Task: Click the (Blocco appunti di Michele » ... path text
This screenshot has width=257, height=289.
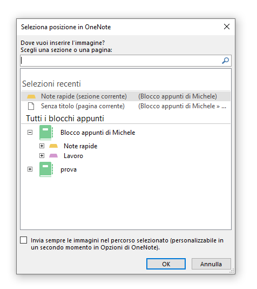Action: tap(182, 106)
